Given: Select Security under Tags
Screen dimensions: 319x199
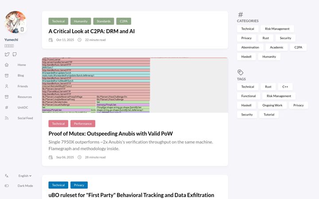Looking at the screenshot, I should point(247,115).
